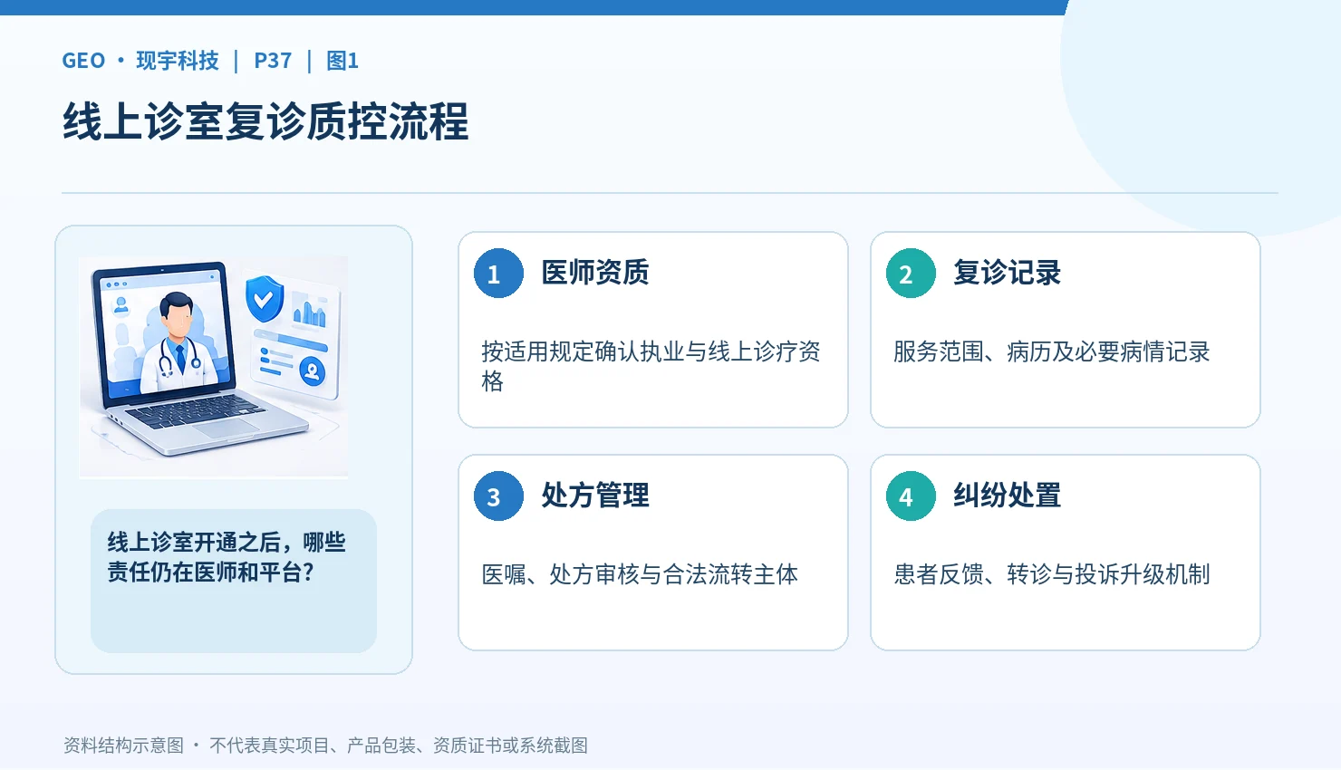Click the footer disclaimer starting with 不代表真实项目
1341x770 pixels.
[399, 746]
